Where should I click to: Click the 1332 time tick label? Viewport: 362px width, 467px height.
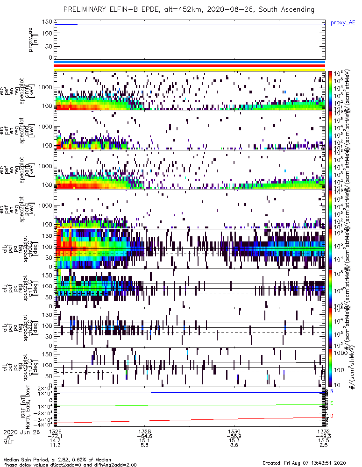(324, 432)
